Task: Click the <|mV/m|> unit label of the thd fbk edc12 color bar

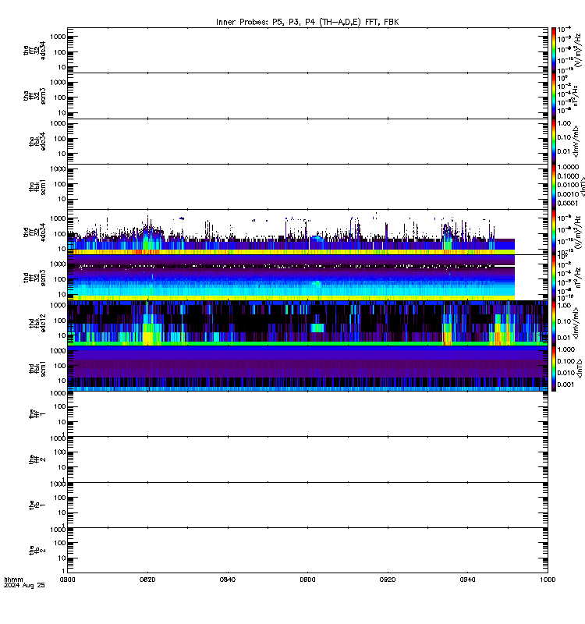Action: (x=576, y=323)
